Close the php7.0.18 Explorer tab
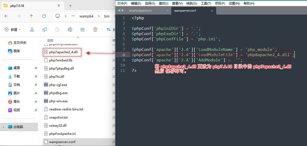This screenshot has height=146, width=307. pyautogui.click(x=59, y=6)
